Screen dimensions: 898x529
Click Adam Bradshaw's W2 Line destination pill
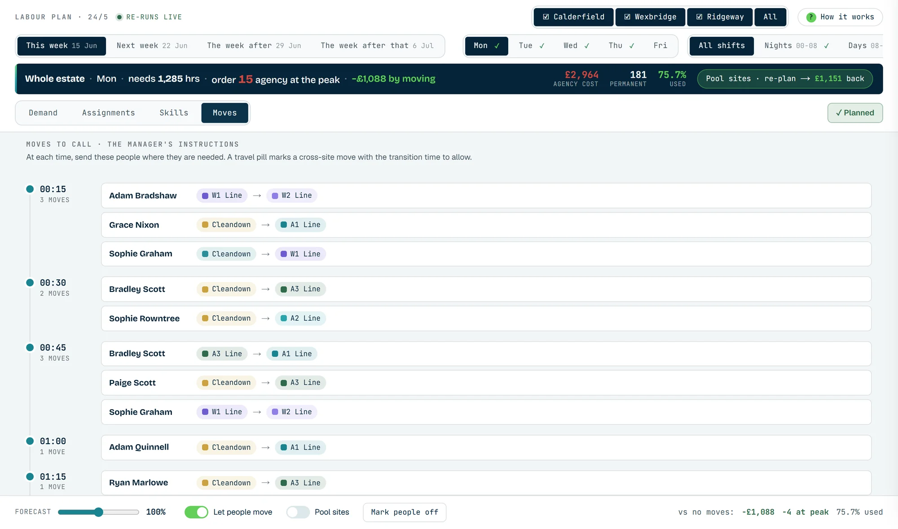[292, 195]
